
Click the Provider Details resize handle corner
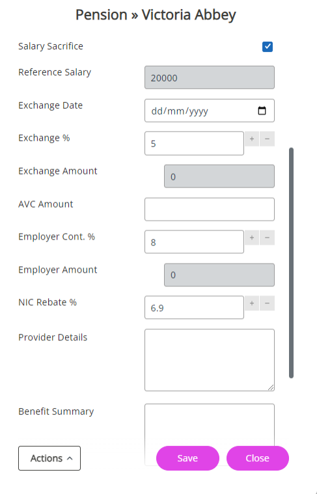(x=271, y=387)
